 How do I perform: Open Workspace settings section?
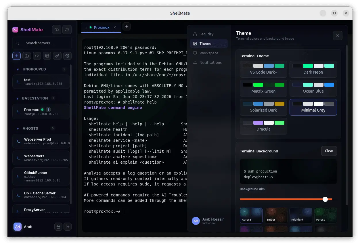(209, 53)
